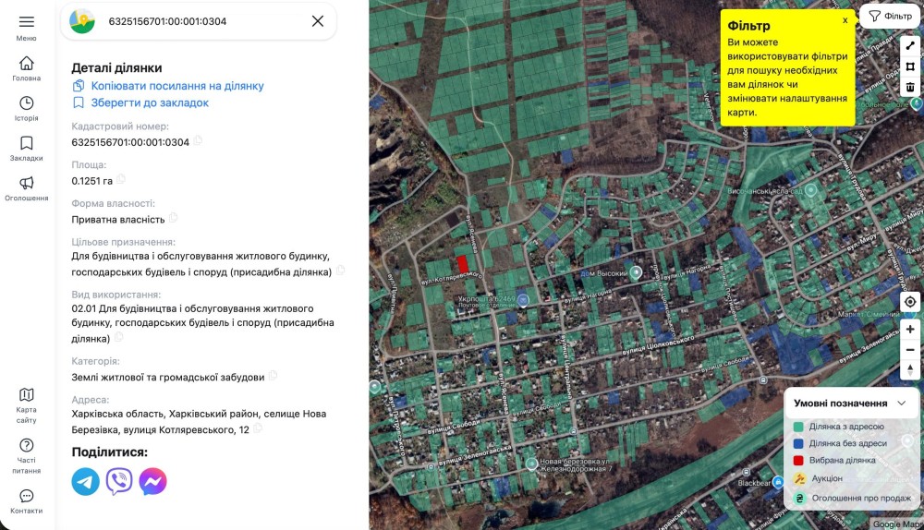This screenshot has width=924, height=530.
Task: Click the Blackbear map marker
Action: (x=778, y=482)
